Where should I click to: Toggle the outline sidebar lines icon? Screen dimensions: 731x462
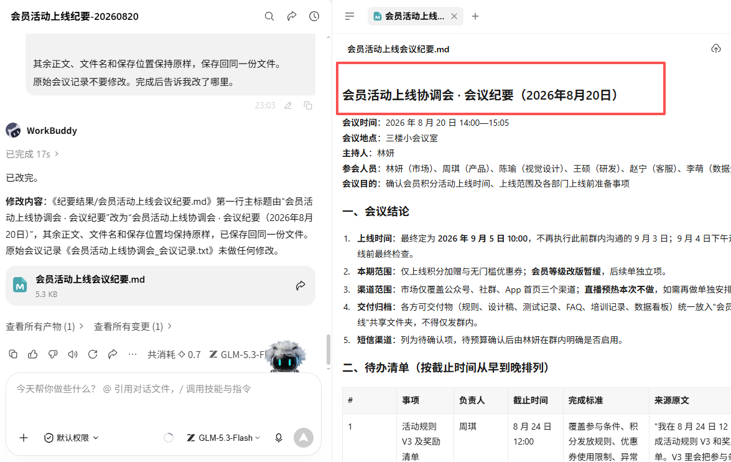[x=350, y=16]
